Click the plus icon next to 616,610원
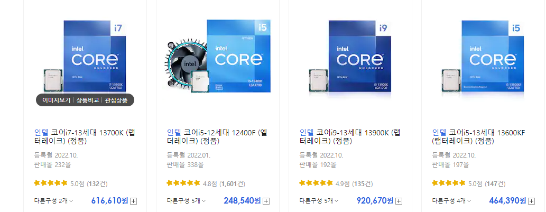Screen dimensions: 546x212 coord(134,201)
